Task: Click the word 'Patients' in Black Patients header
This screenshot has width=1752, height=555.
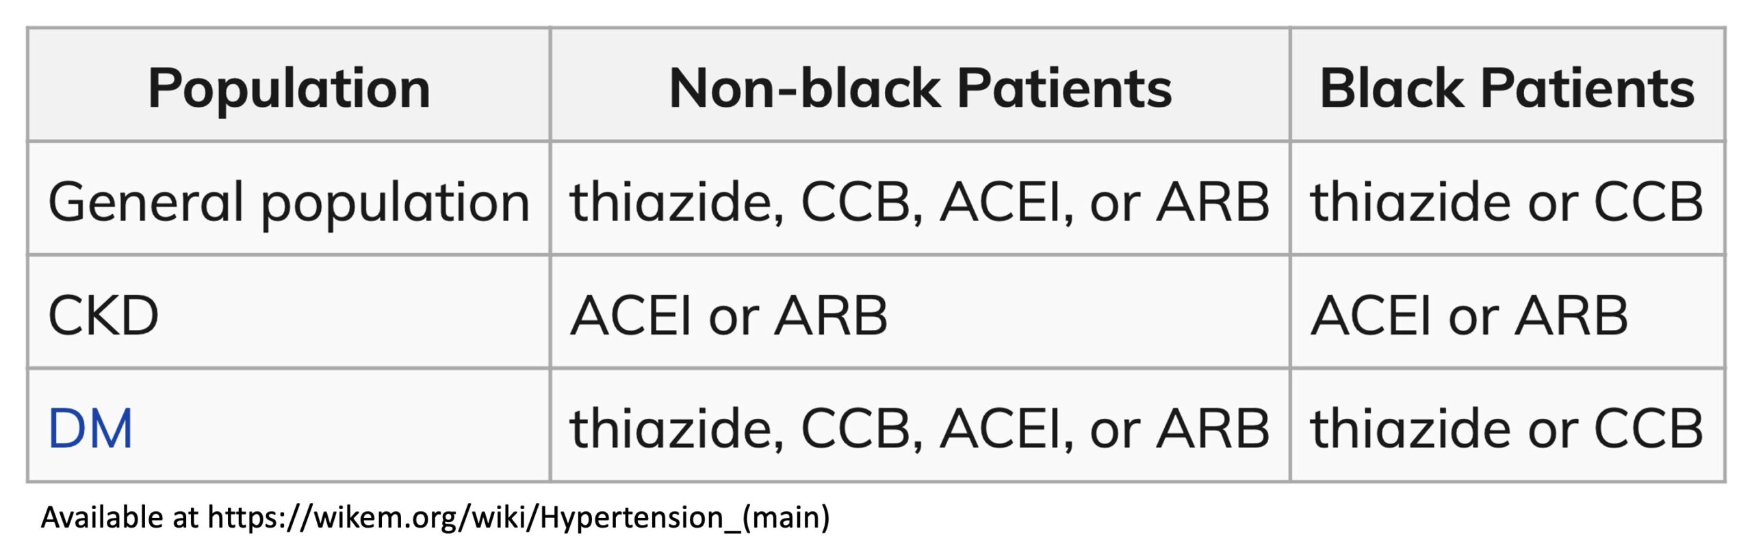Action: (x=1588, y=88)
